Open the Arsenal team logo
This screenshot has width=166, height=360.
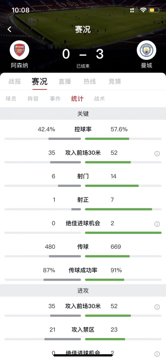pos(19,50)
